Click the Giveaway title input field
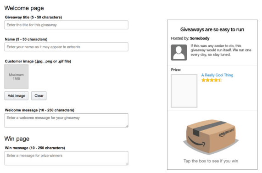262x173 pixels. [66, 25]
